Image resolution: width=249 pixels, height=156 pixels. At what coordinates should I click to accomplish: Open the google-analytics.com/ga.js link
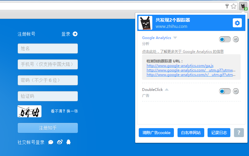(x=180, y=65)
